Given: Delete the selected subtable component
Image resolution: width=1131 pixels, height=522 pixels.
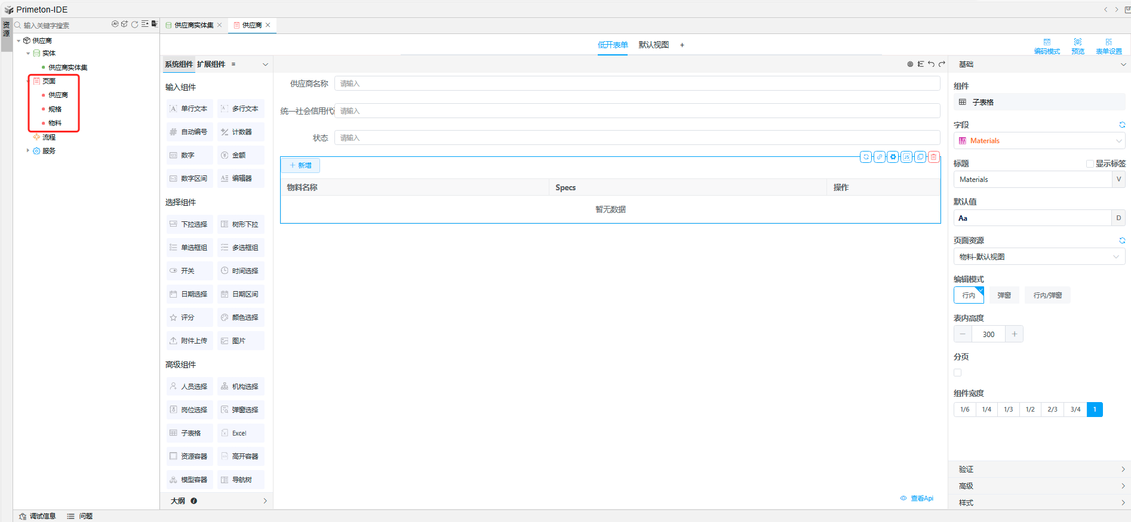Looking at the screenshot, I should tap(934, 157).
